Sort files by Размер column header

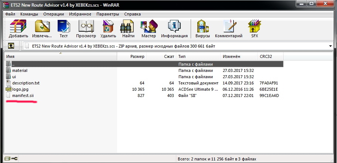[137, 56]
